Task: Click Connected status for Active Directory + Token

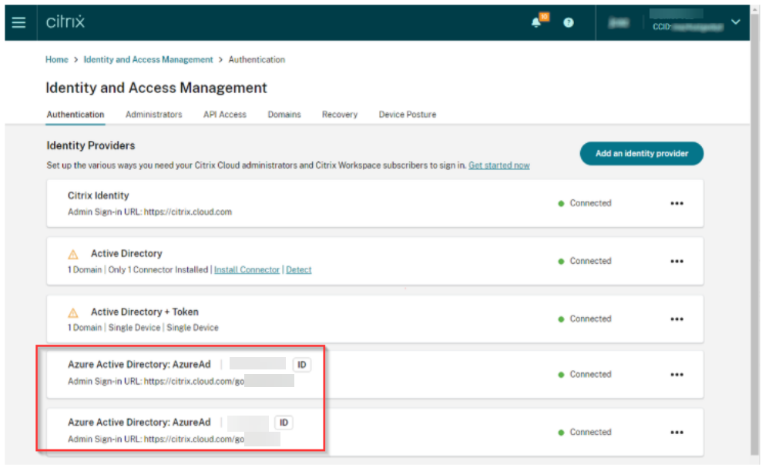Action: pyautogui.click(x=585, y=319)
